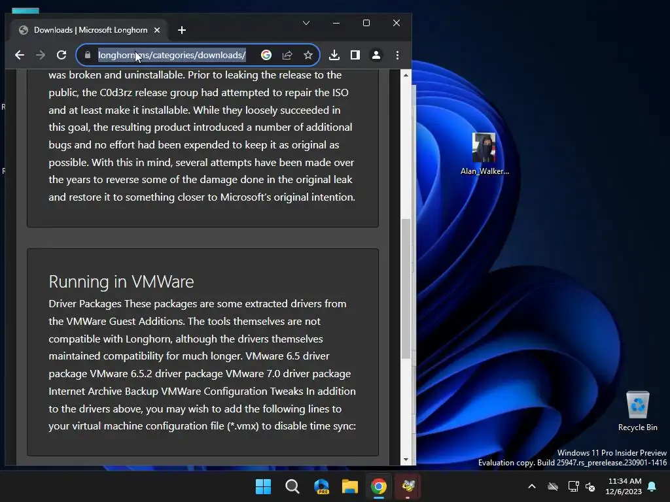Click the OneDrive cloud tray icon
This screenshot has height=502, width=670.
tap(553, 486)
